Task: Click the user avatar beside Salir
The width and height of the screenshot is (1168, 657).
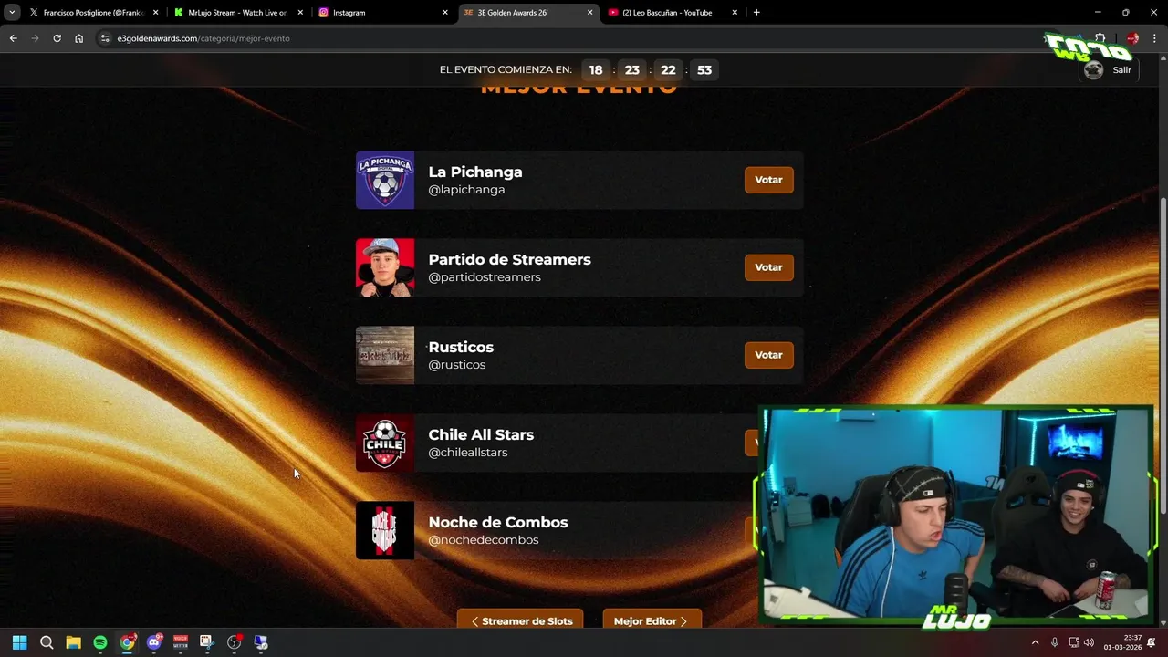Action: (x=1093, y=70)
